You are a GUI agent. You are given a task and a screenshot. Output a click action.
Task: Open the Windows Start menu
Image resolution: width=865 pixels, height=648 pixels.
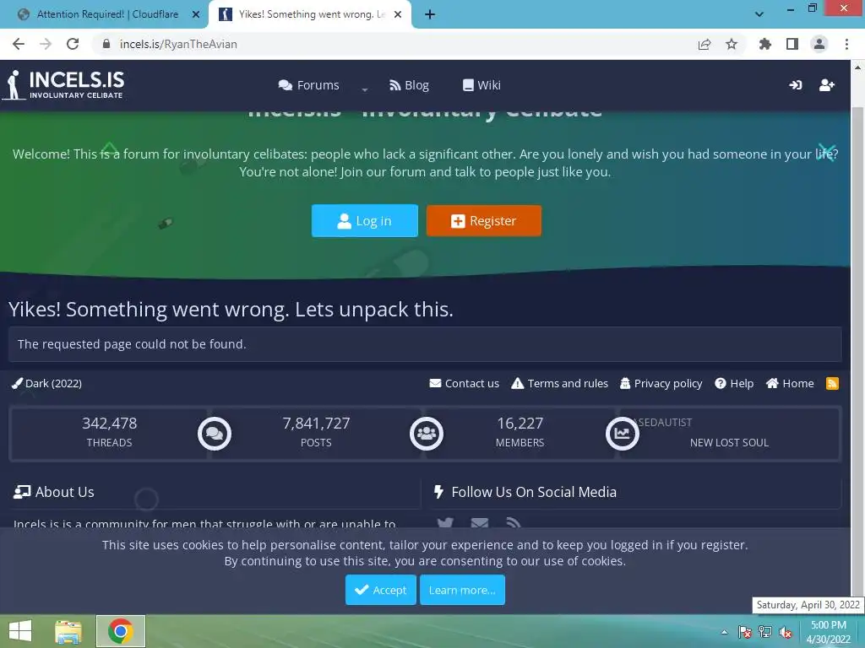coord(20,631)
